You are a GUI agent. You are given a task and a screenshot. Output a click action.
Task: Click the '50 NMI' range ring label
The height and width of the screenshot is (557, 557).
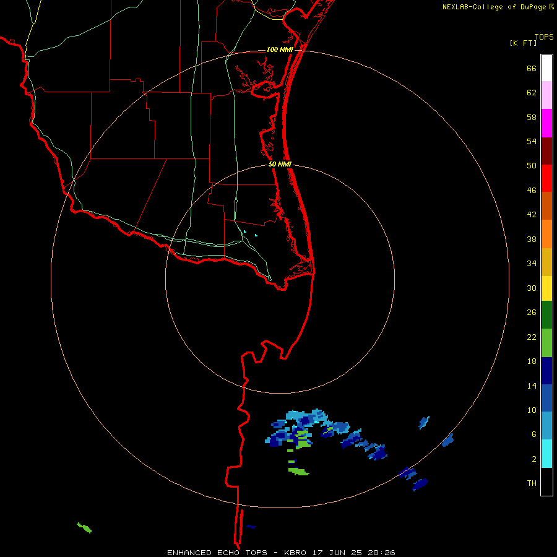(x=280, y=164)
